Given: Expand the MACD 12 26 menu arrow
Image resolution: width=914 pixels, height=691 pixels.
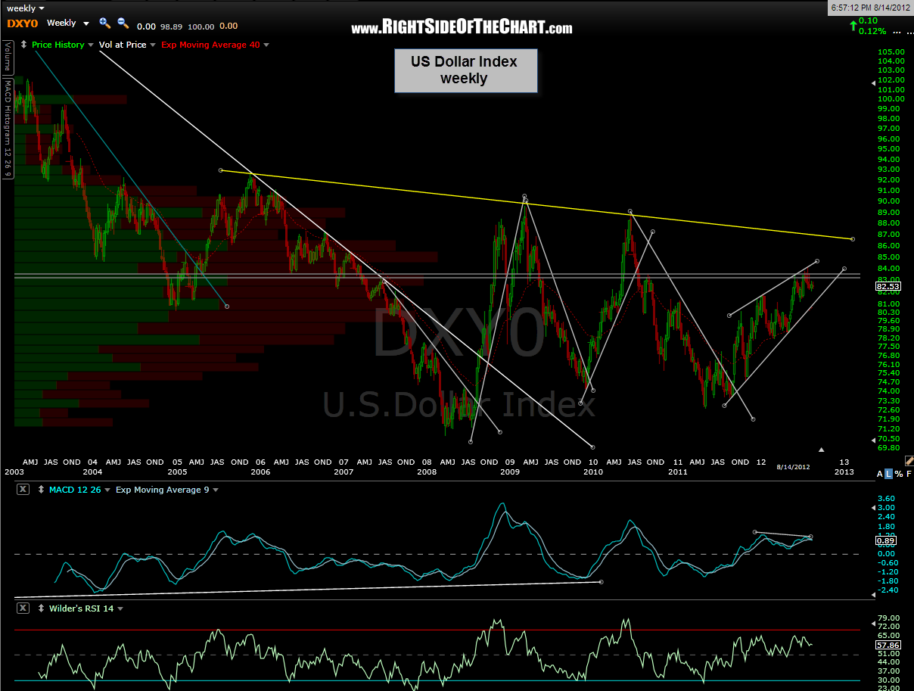Looking at the screenshot, I should 107,490.
